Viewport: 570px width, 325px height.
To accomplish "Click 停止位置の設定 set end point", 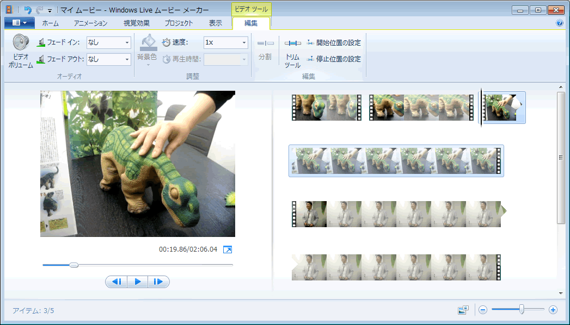I will [x=334, y=59].
